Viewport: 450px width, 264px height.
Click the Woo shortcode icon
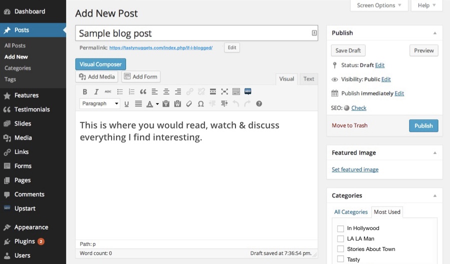pos(248,91)
